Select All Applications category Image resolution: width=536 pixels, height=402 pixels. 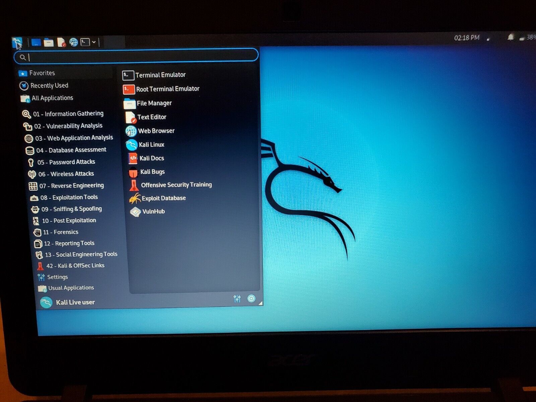tap(47, 98)
